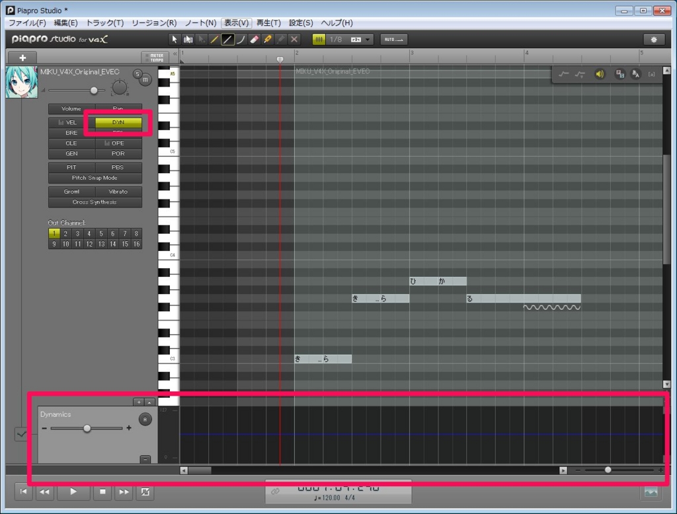Collapse the track panel with double chevron
The width and height of the screenshot is (677, 514).
[175, 54]
